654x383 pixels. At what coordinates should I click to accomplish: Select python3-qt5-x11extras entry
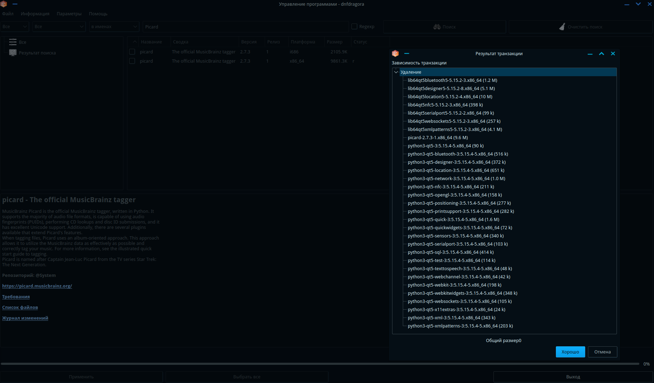click(456, 309)
